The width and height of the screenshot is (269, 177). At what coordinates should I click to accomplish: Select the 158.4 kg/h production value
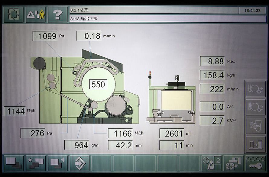click(x=212, y=75)
